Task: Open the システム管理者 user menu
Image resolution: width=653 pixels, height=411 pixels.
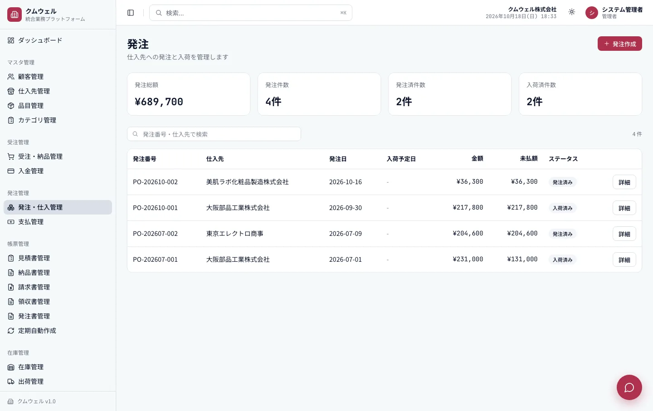Action: point(614,13)
